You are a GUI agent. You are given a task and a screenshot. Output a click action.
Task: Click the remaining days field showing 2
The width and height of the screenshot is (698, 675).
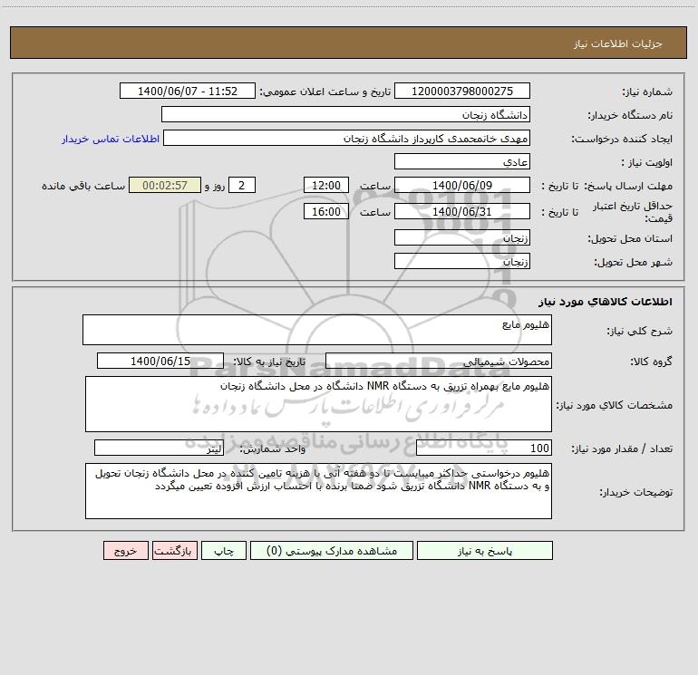click(x=242, y=185)
